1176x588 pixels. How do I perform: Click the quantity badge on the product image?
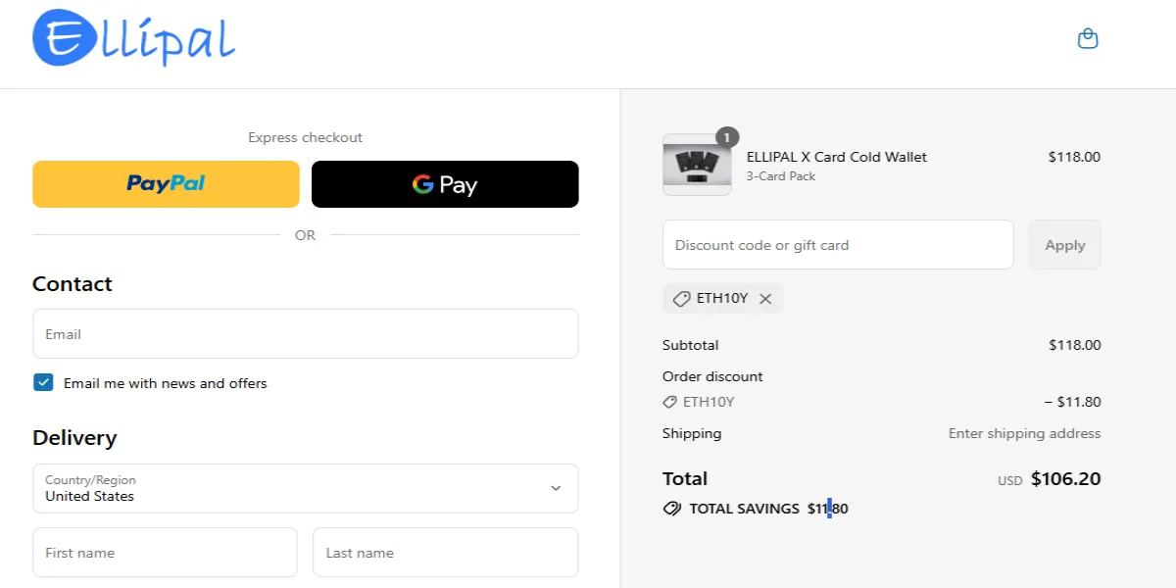click(x=725, y=137)
